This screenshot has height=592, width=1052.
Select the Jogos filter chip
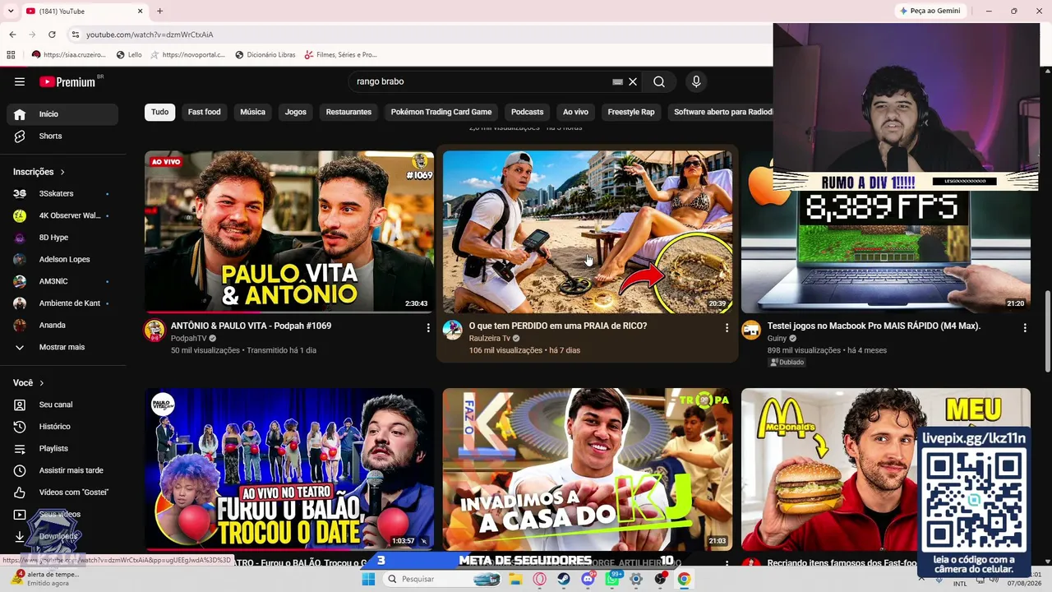[296, 112]
